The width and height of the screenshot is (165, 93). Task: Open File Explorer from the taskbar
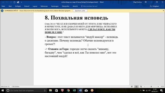pos(51,90)
